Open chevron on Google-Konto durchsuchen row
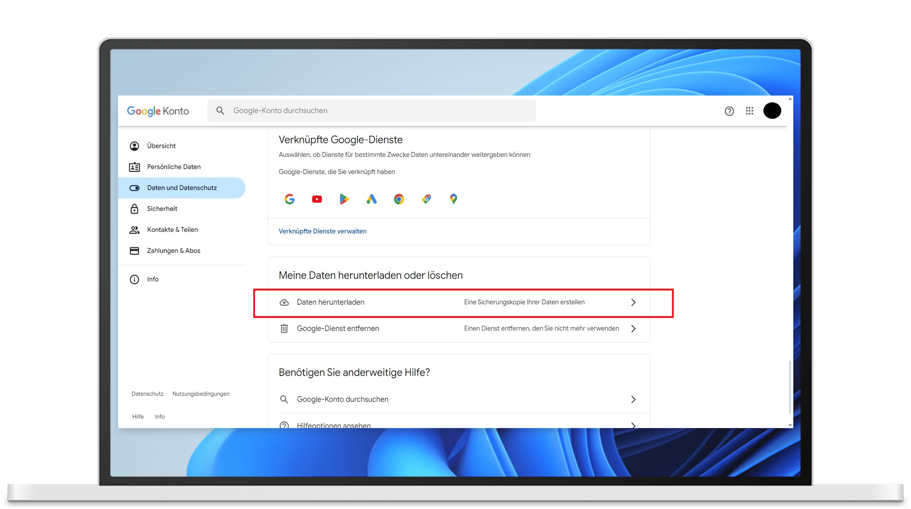The image size is (911, 509). click(633, 399)
